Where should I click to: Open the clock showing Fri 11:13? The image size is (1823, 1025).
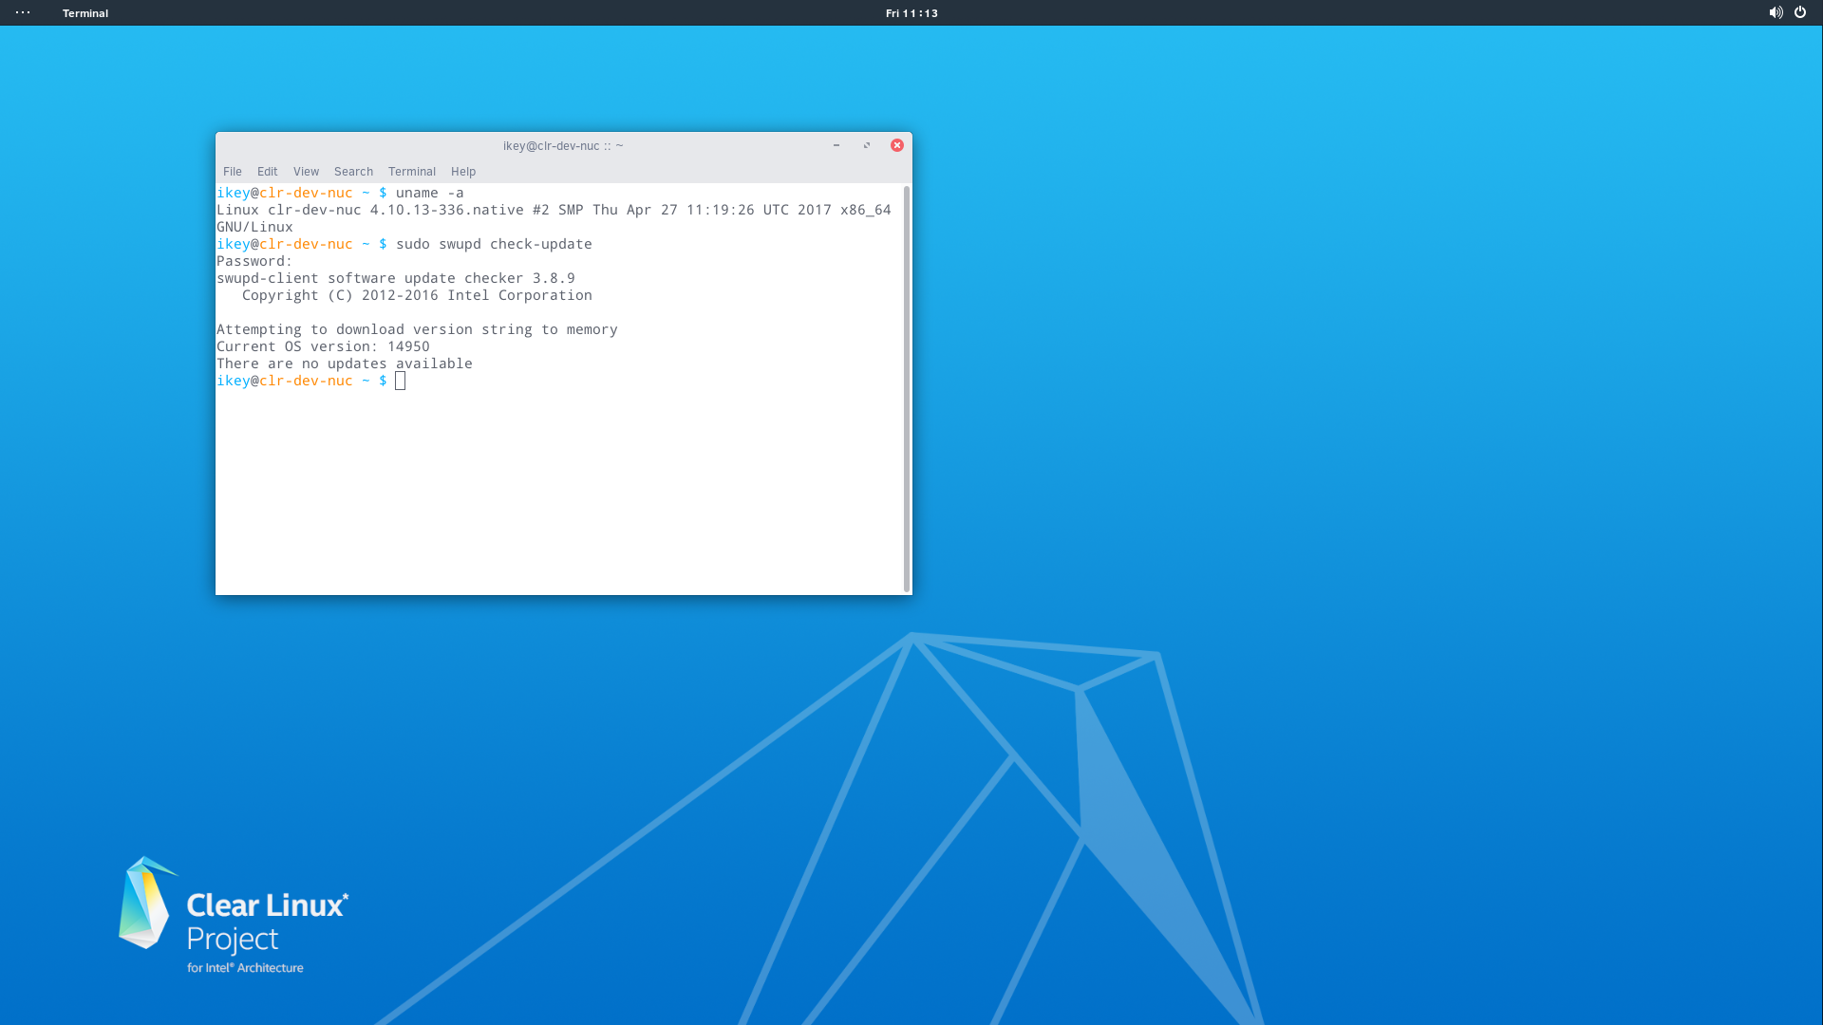pyautogui.click(x=911, y=13)
